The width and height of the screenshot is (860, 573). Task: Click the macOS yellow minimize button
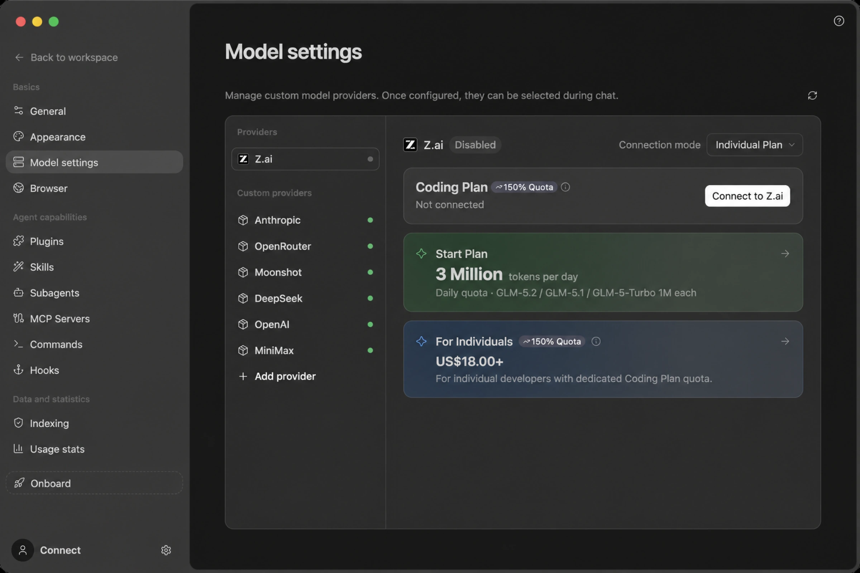37,21
